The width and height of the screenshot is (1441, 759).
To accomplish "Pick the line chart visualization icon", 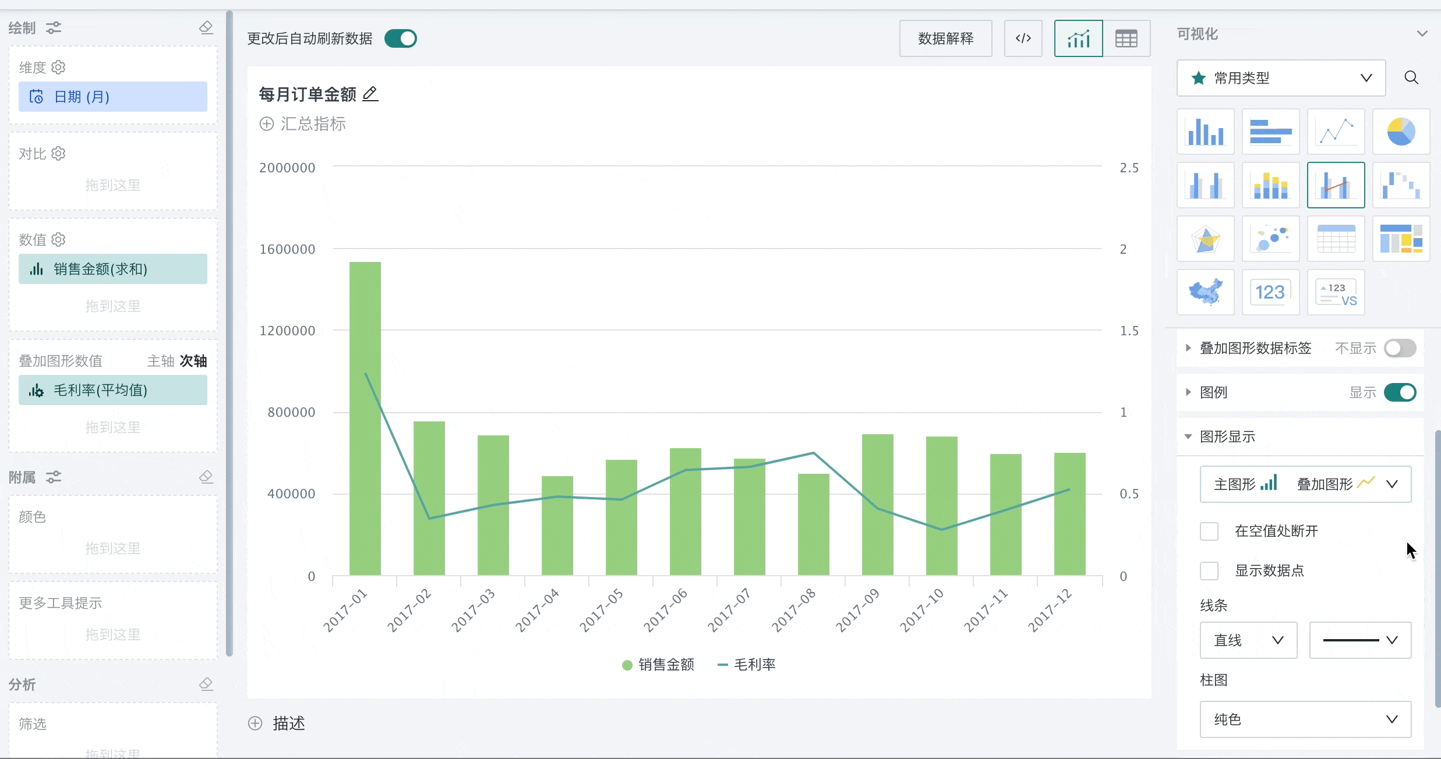I will [1336, 132].
